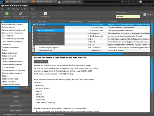Select Amateur Radio (universe) section
The width and height of the screenshot is (154, 116).
[15, 24]
